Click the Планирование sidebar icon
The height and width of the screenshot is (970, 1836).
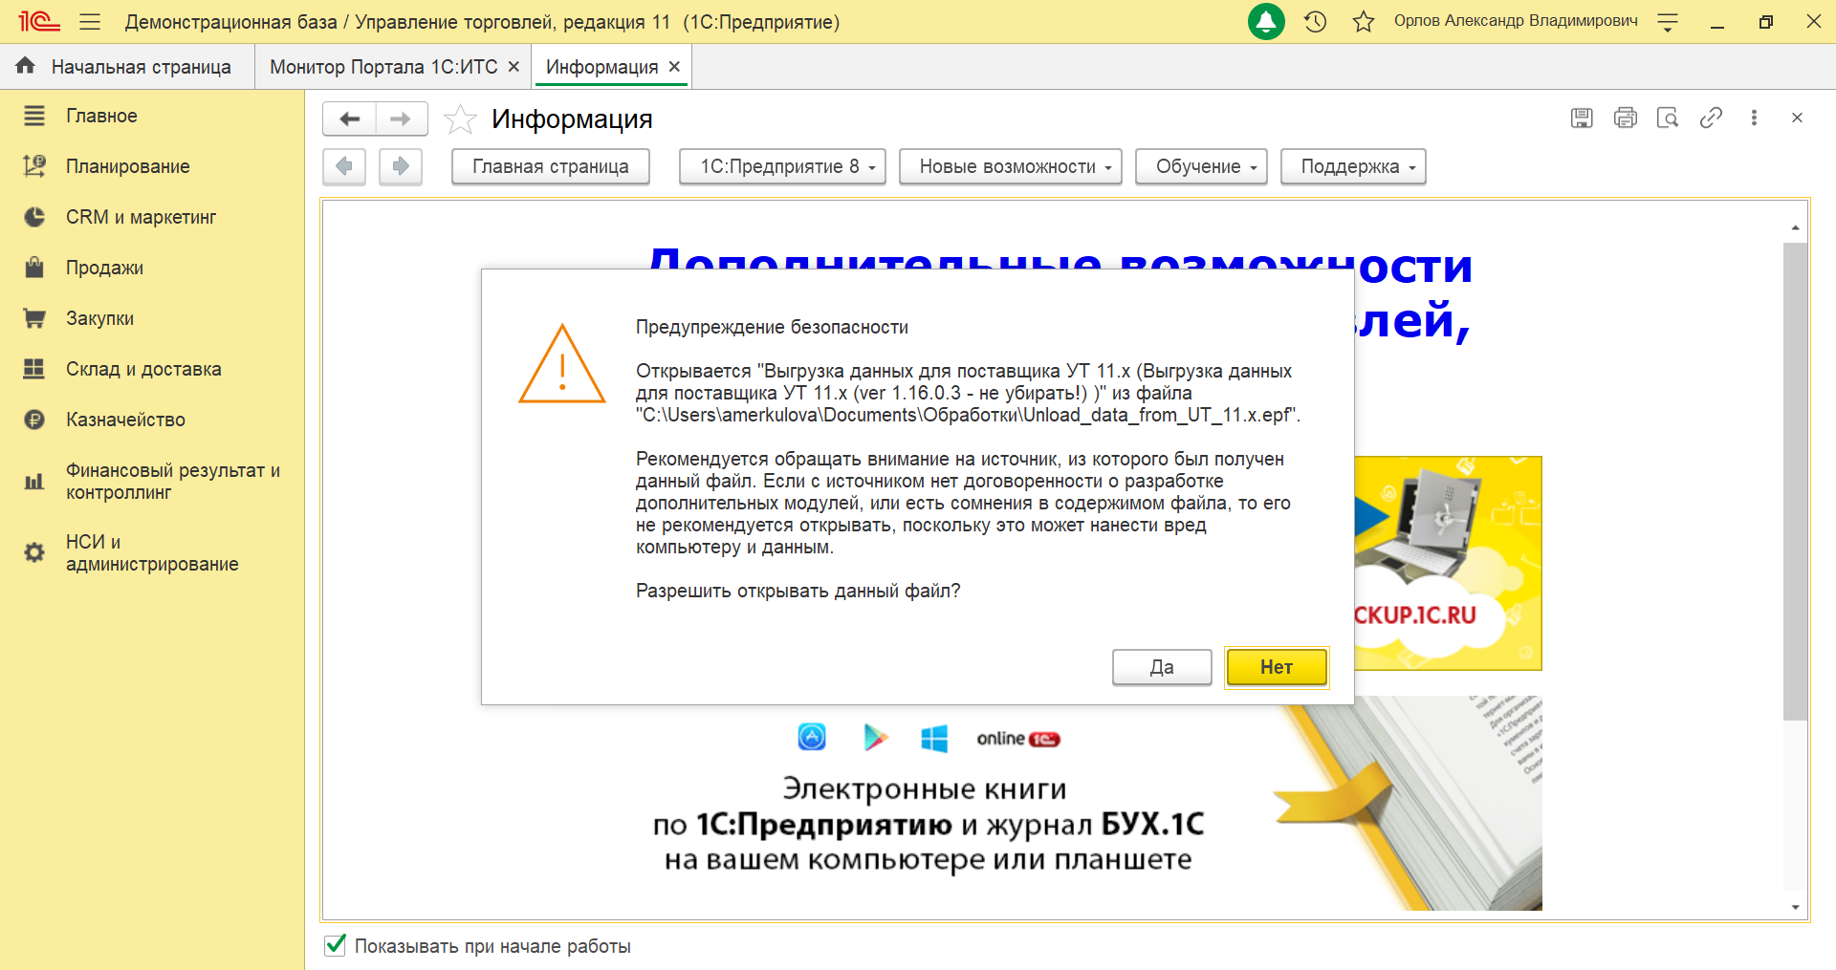pos(34,166)
